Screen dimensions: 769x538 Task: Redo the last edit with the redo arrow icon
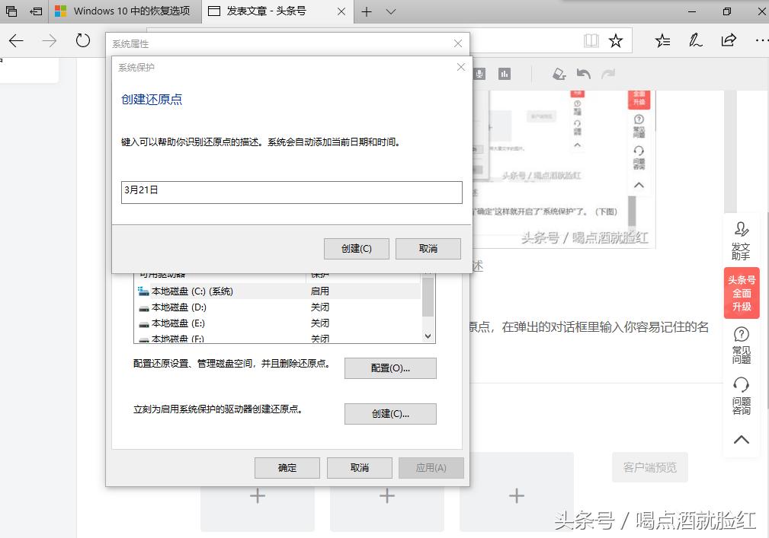pos(607,73)
